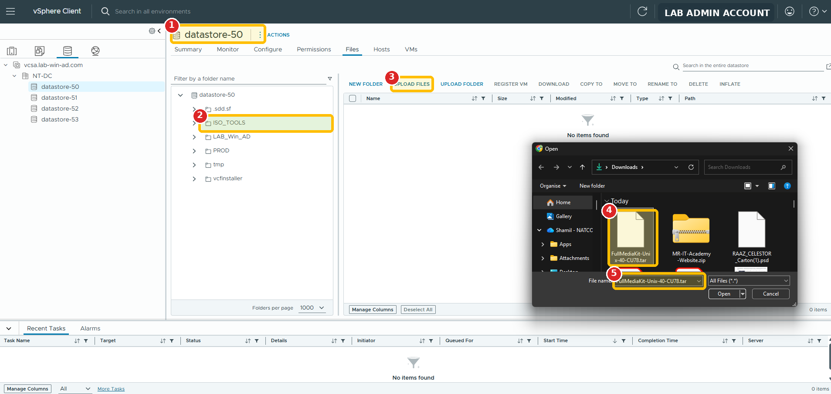Select datastore-52 in the inventory tree
Image resolution: width=831 pixels, height=394 pixels.
click(x=60, y=108)
